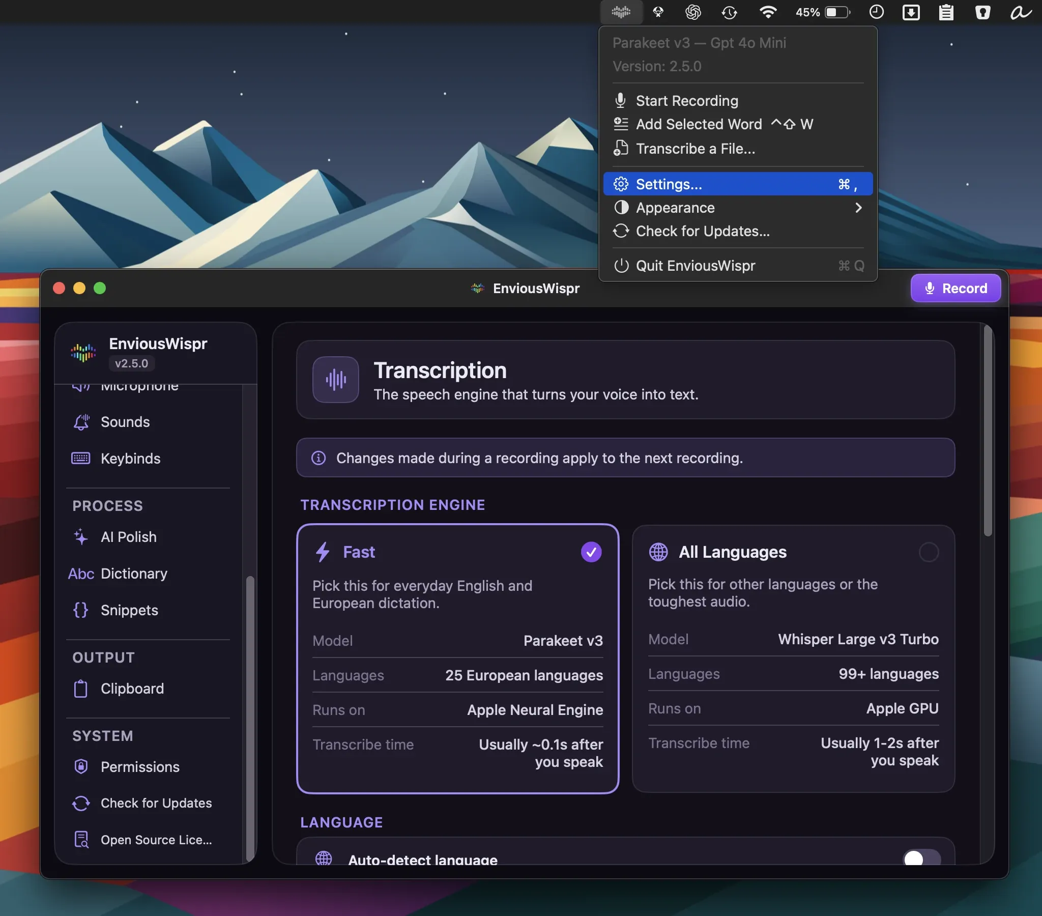Viewport: 1042px width, 916px height.
Task: Click the EnviousWispr waveform menu bar icon
Action: (x=621, y=12)
